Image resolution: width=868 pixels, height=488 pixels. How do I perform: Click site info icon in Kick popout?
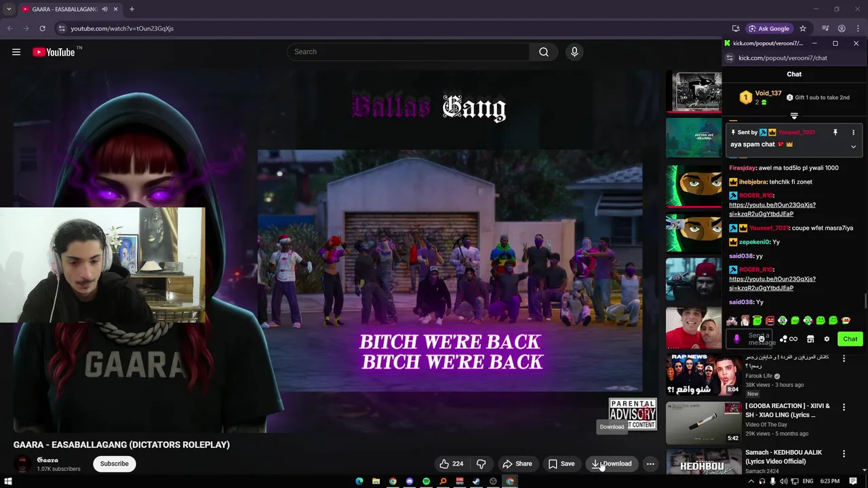[x=730, y=58]
